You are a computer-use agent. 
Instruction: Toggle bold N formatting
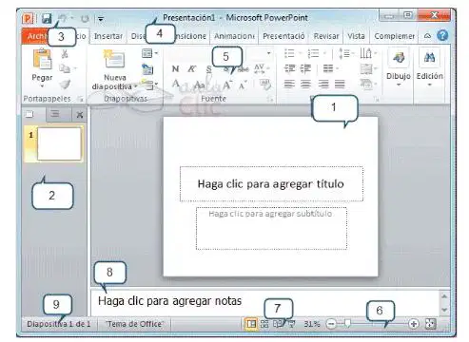[x=175, y=68]
